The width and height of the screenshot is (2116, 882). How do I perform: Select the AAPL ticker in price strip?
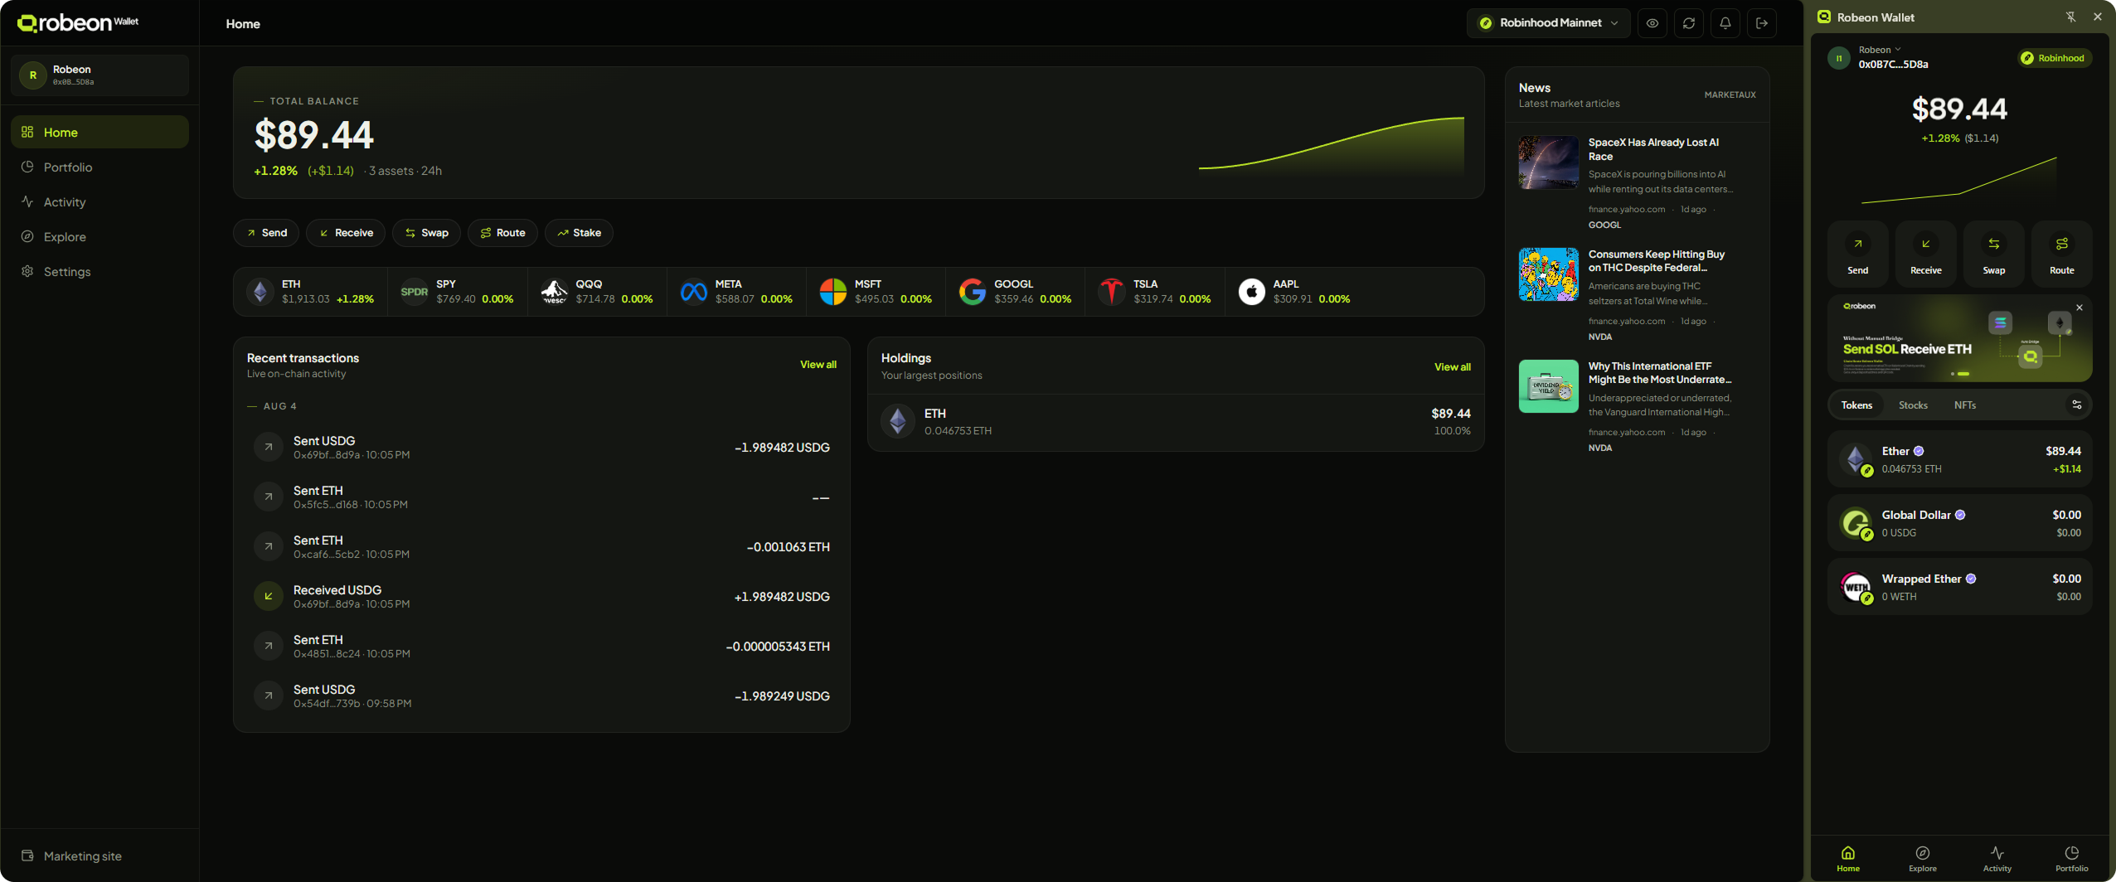tap(1294, 292)
